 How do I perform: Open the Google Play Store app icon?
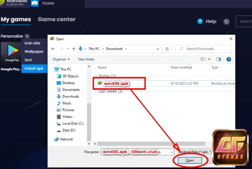pos(12,53)
